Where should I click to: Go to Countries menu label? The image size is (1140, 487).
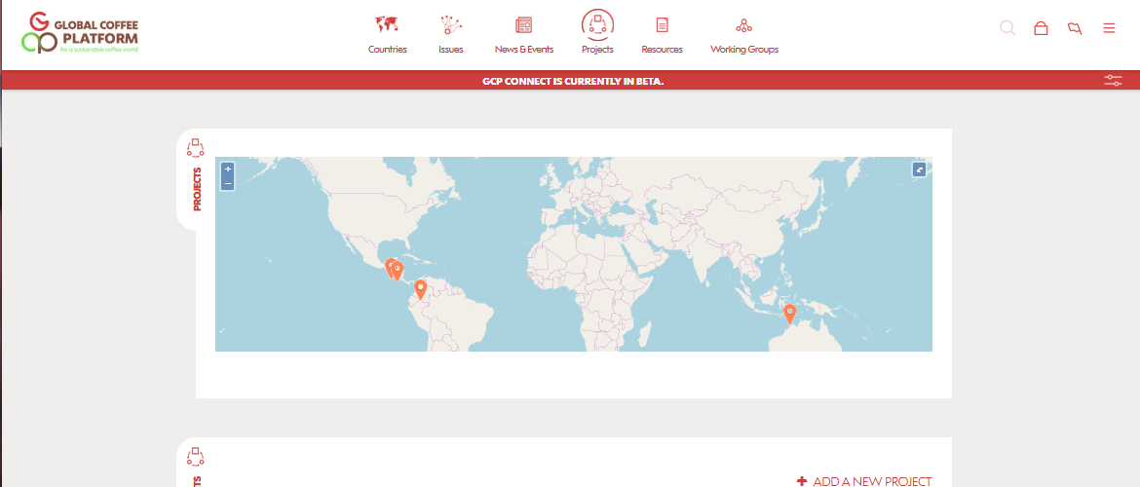point(388,50)
